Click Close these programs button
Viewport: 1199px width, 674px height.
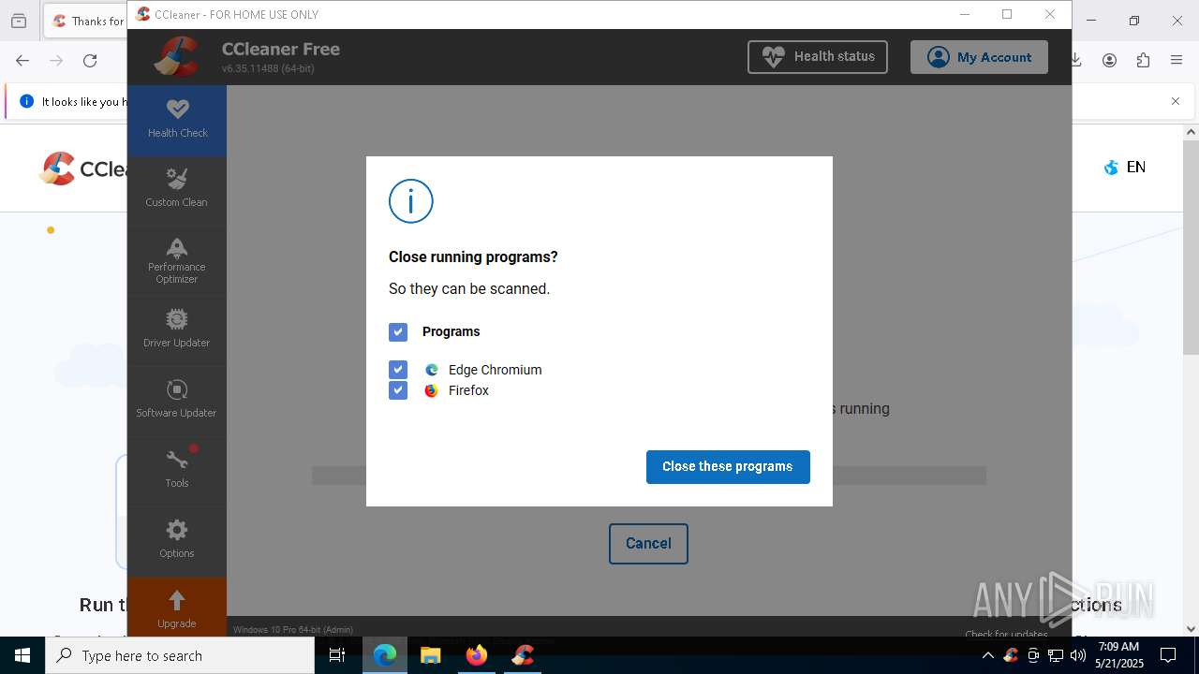pos(728,467)
